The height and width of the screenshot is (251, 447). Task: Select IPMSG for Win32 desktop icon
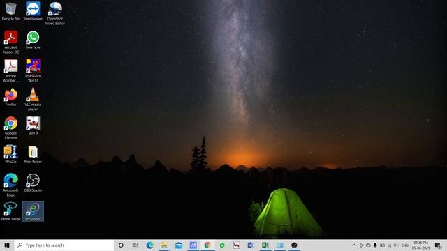33,71
